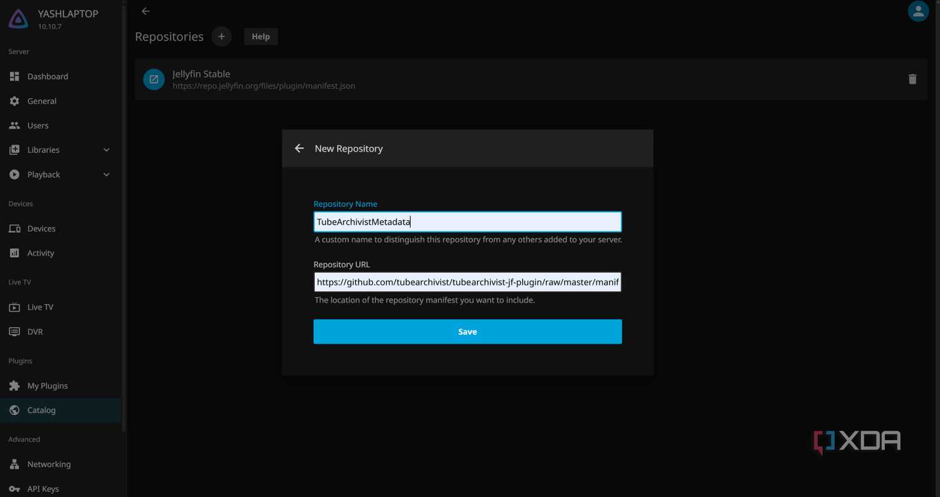Click the API Keys key icon
This screenshot has height=497, width=940.
click(x=14, y=489)
